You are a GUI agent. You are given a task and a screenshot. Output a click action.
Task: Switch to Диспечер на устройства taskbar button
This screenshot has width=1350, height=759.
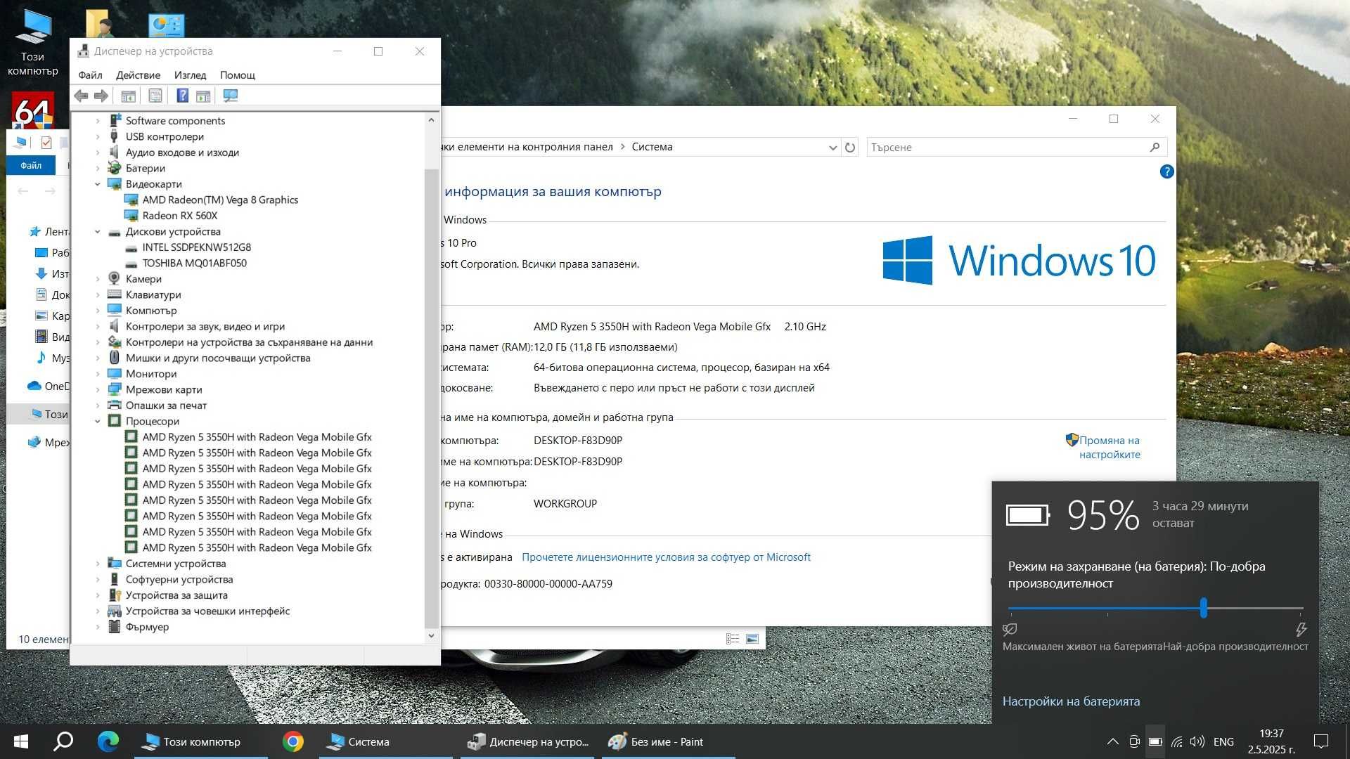coord(527,741)
